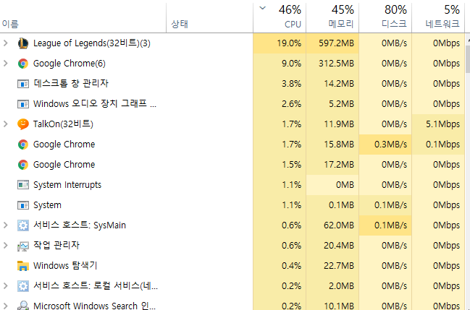Click the Windows 오디오 장치 그래프 icon

[23, 104]
